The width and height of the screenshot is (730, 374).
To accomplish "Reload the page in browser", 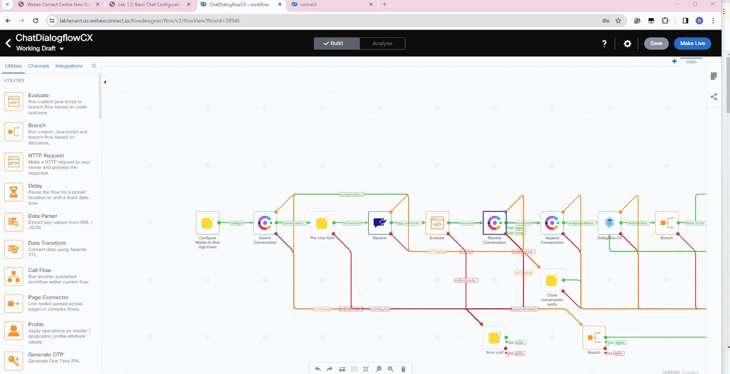I will click(36, 20).
